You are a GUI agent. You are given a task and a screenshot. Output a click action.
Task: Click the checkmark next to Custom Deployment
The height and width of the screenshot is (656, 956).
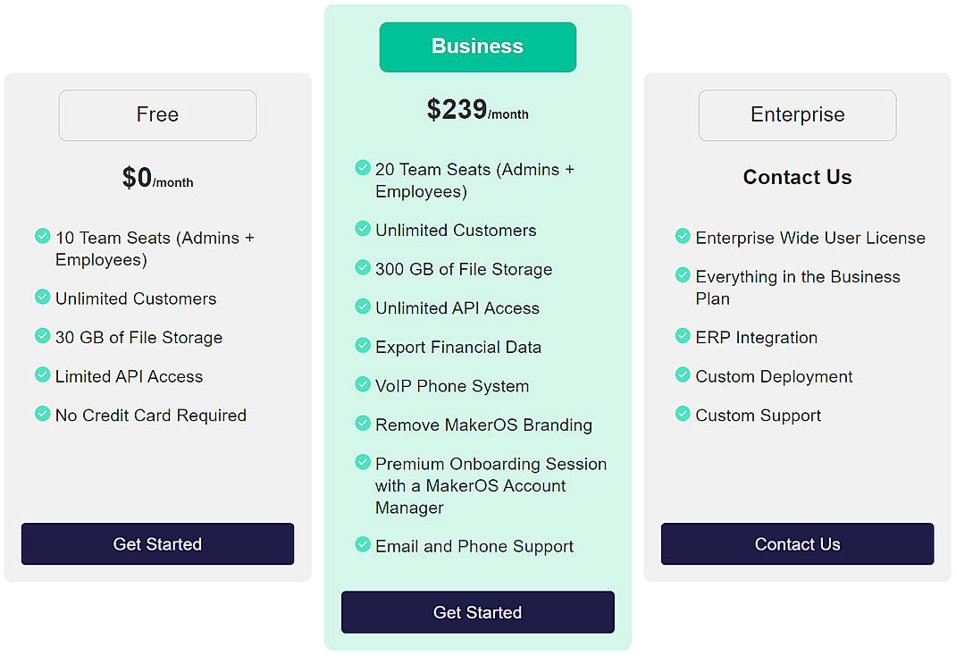[683, 376]
